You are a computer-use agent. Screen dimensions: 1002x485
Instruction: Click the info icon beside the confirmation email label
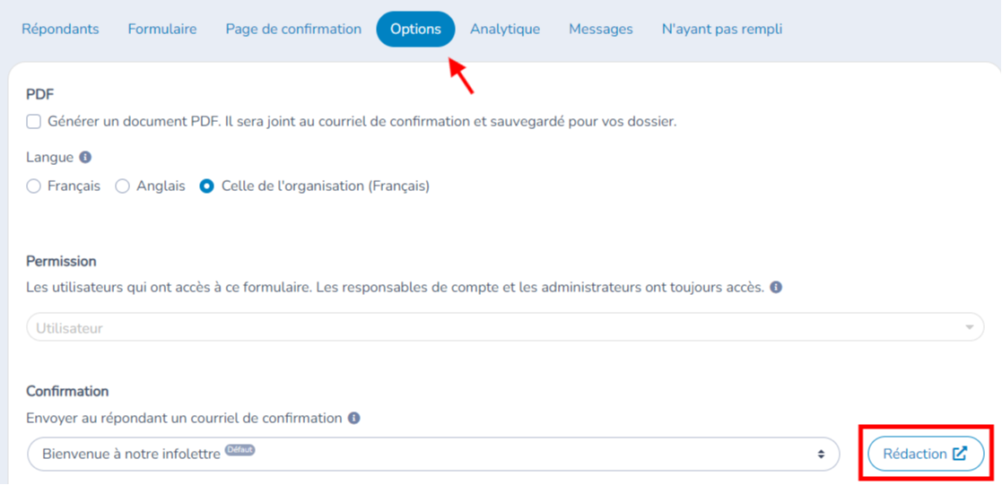(x=354, y=419)
